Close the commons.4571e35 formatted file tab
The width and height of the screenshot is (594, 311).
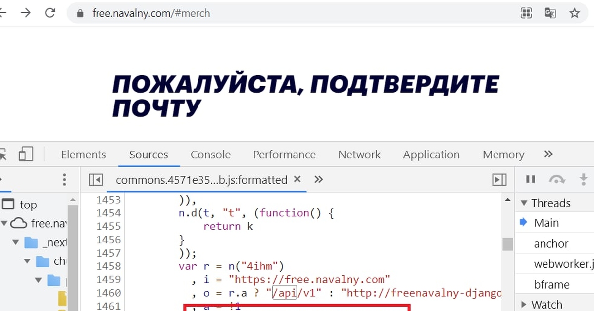297,179
